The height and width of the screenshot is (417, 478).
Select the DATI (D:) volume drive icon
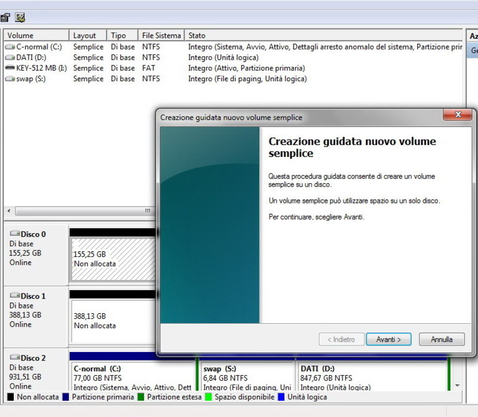[10, 57]
